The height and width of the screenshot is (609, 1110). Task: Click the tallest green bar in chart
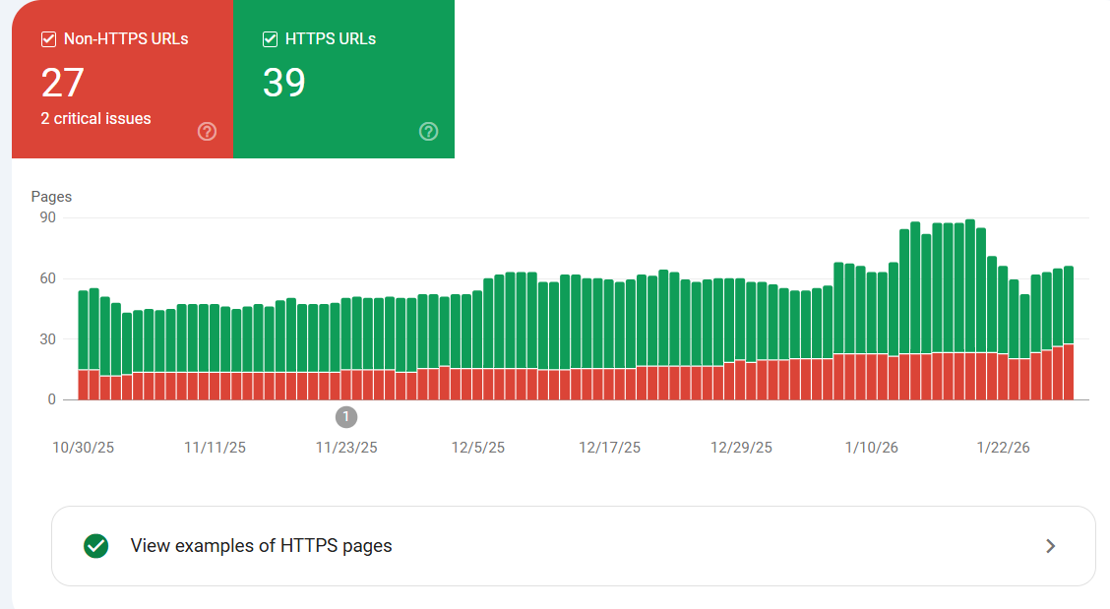(970, 286)
